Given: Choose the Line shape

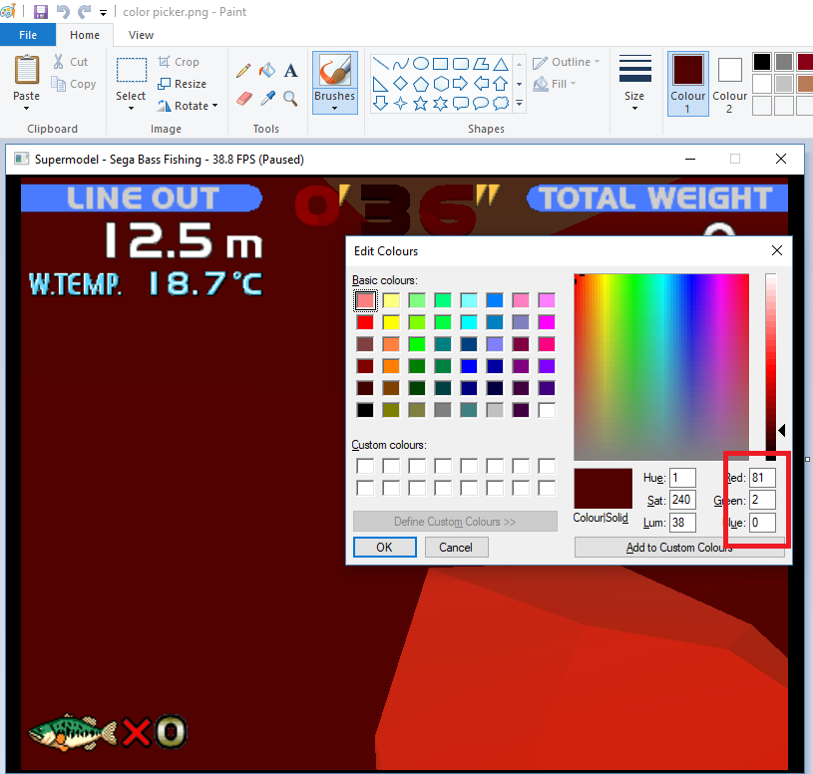Looking at the screenshot, I should click(381, 64).
